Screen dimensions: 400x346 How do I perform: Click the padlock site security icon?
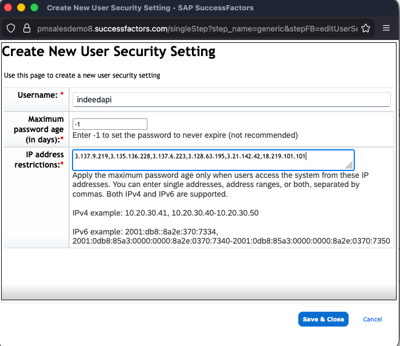pos(27,29)
